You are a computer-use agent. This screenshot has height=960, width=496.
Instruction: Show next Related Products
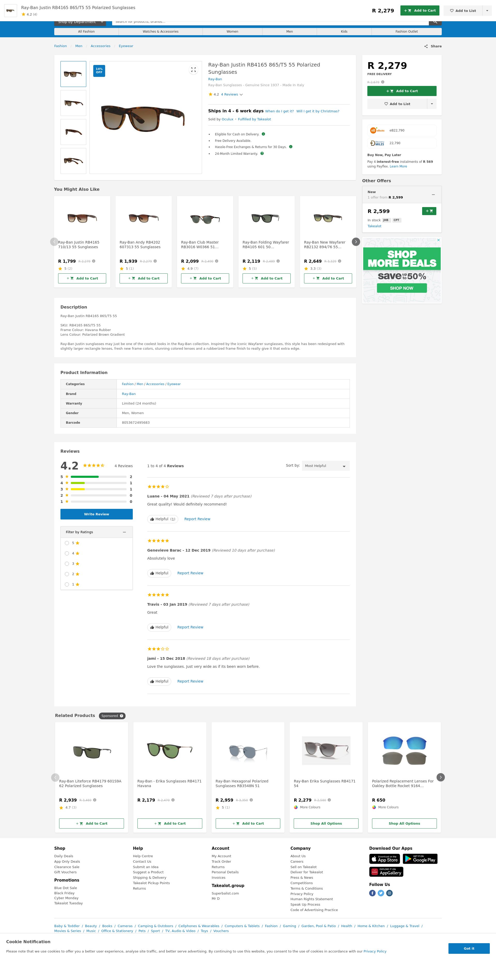point(440,777)
